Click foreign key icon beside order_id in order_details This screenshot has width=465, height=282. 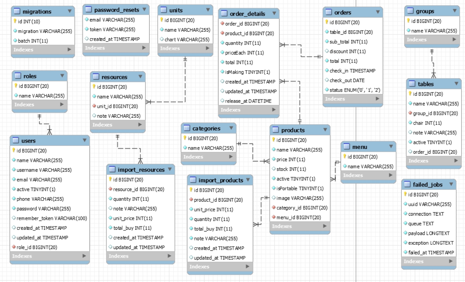222,24
